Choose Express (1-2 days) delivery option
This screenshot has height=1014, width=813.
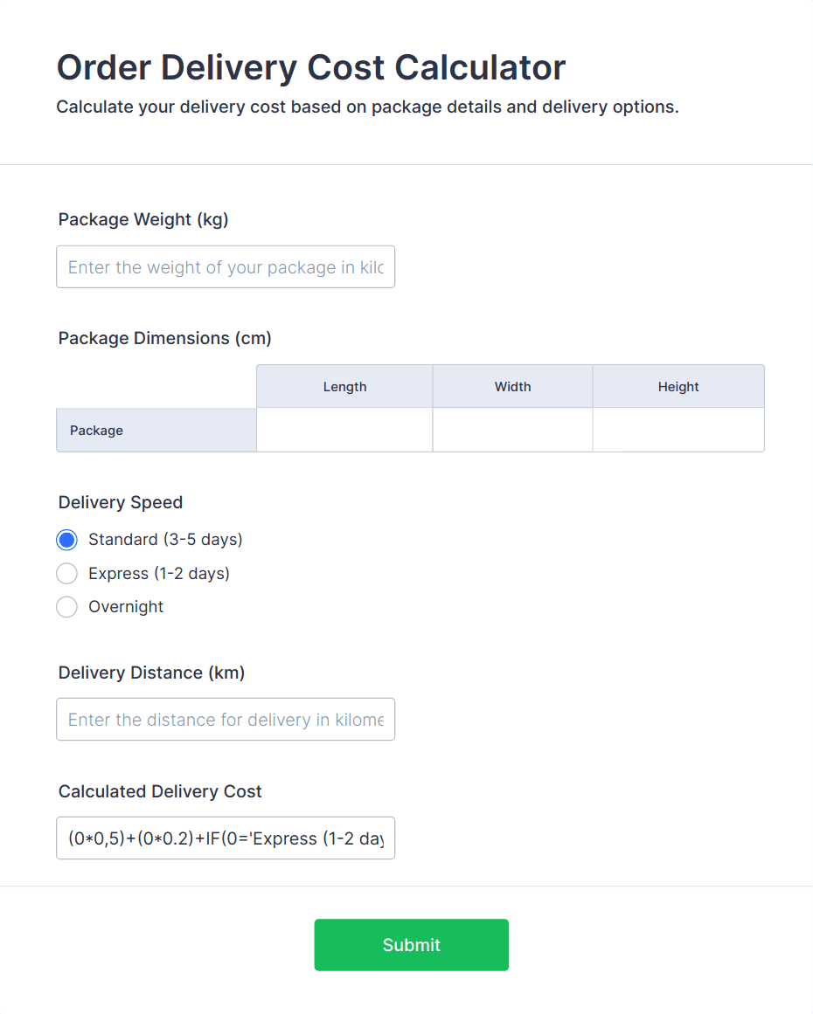pyautogui.click(x=67, y=574)
